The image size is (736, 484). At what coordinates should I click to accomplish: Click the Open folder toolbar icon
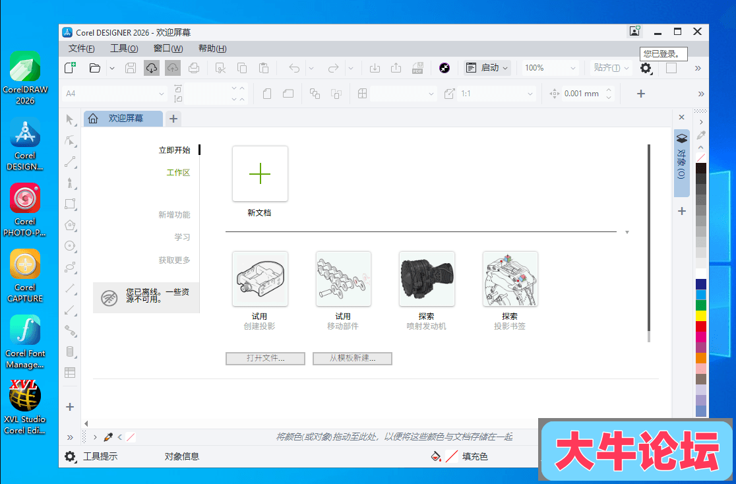coord(95,68)
